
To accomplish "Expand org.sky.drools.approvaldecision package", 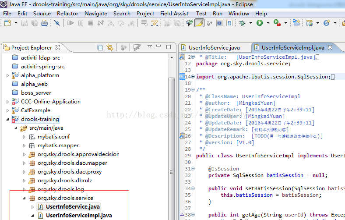I will 24,155.
